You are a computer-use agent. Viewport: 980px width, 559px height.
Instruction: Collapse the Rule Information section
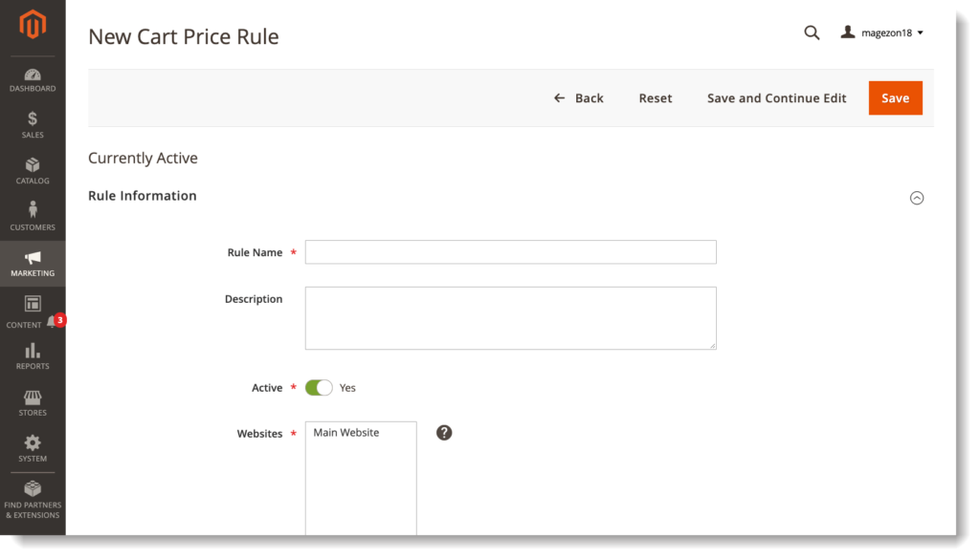point(916,198)
